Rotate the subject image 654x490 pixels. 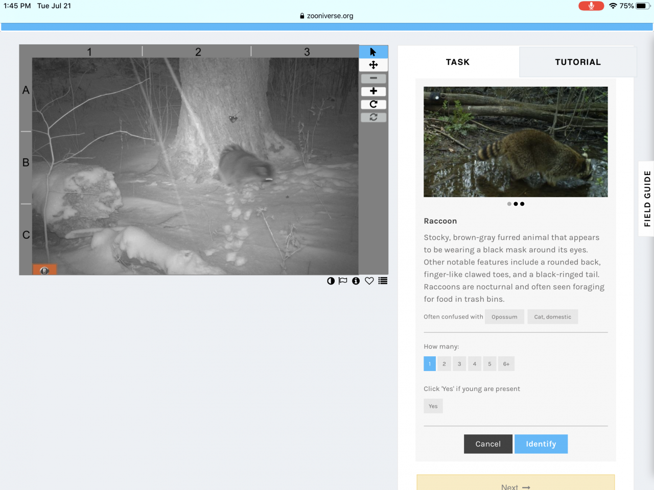(x=373, y=104)
